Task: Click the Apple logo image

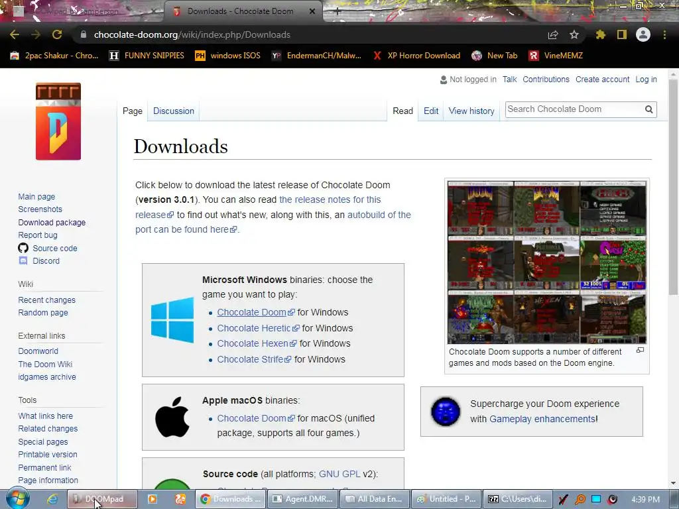Action: pos(172,417)
